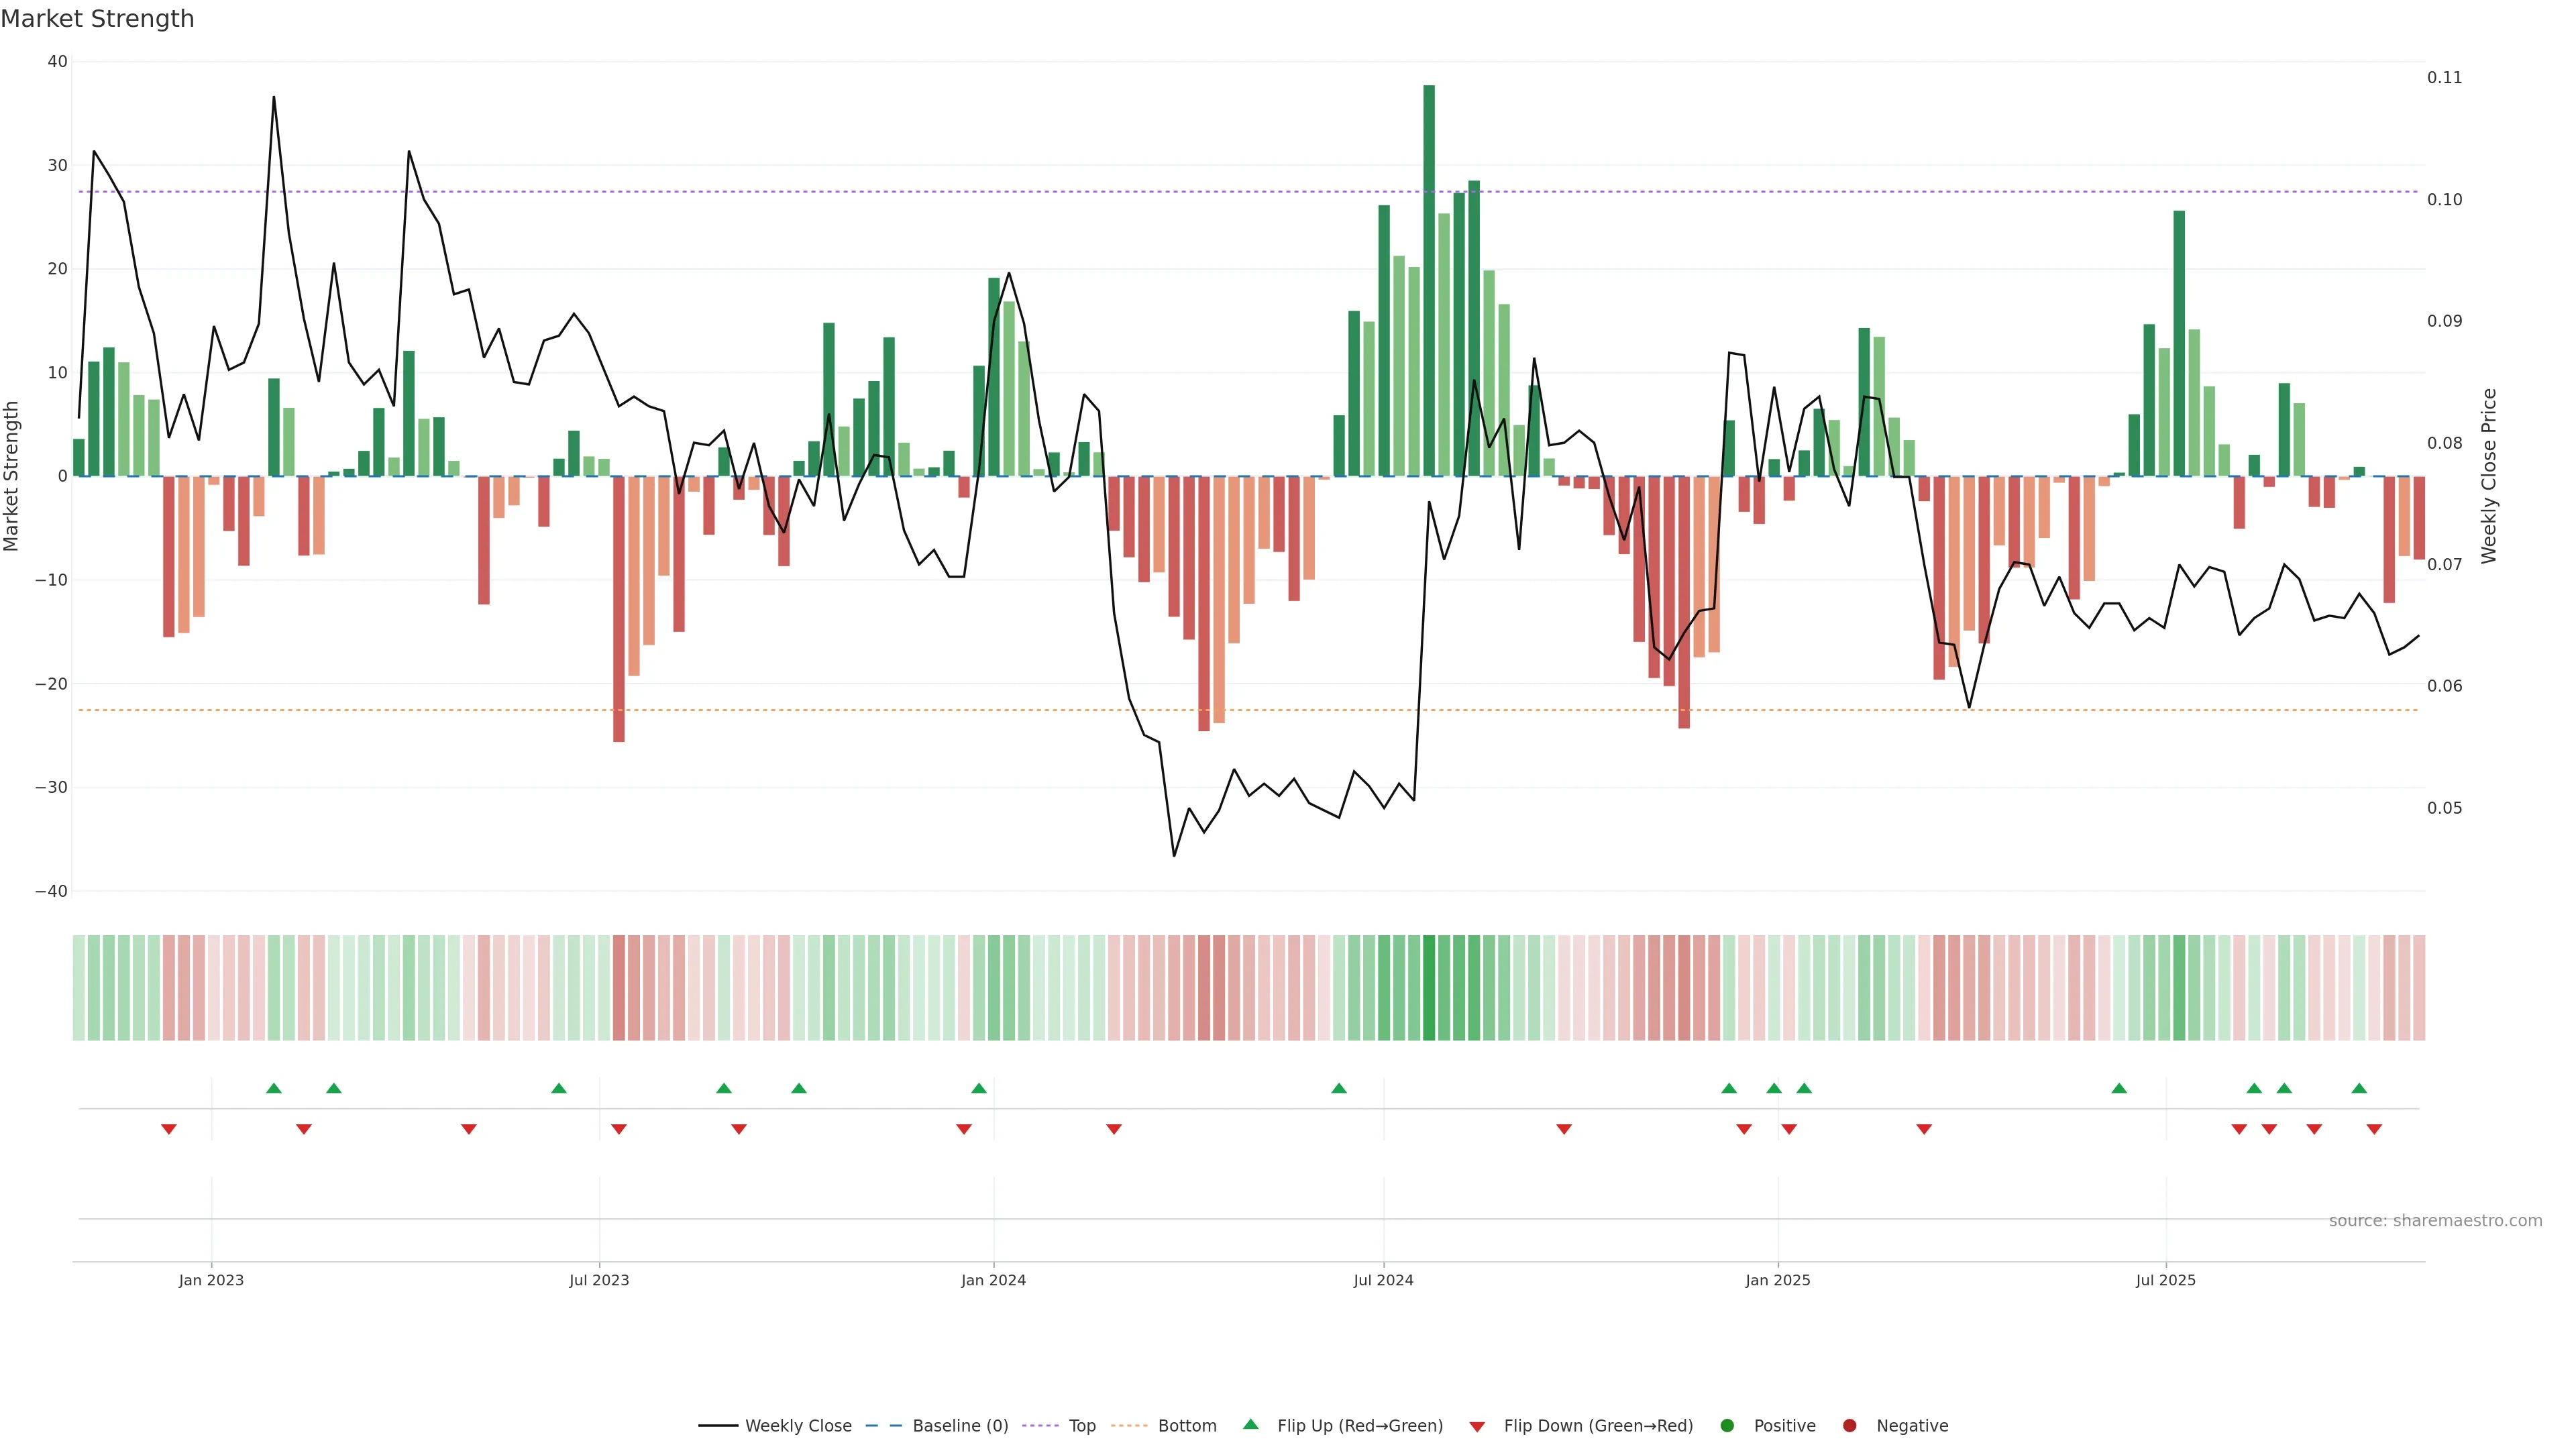2576x1449 pixels.
Task: Click the Weekly Close Price axis title
Action: pos(2489,476)
